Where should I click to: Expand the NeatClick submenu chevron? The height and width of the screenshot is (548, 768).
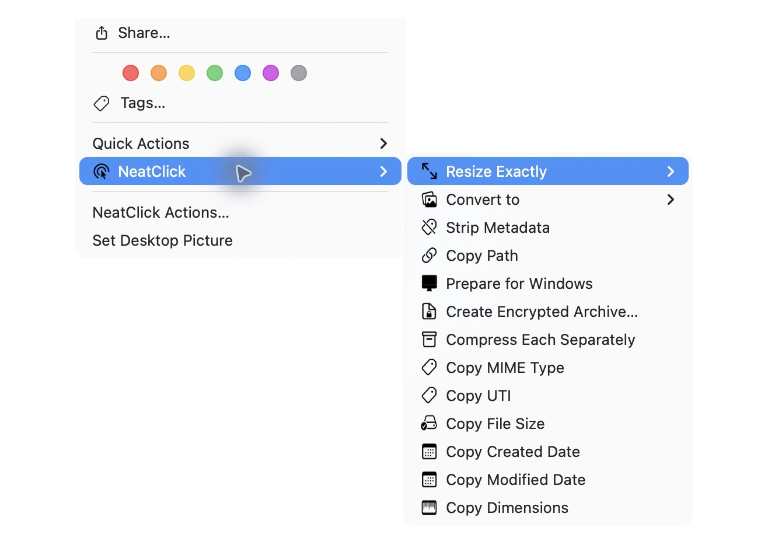[383, 171]
